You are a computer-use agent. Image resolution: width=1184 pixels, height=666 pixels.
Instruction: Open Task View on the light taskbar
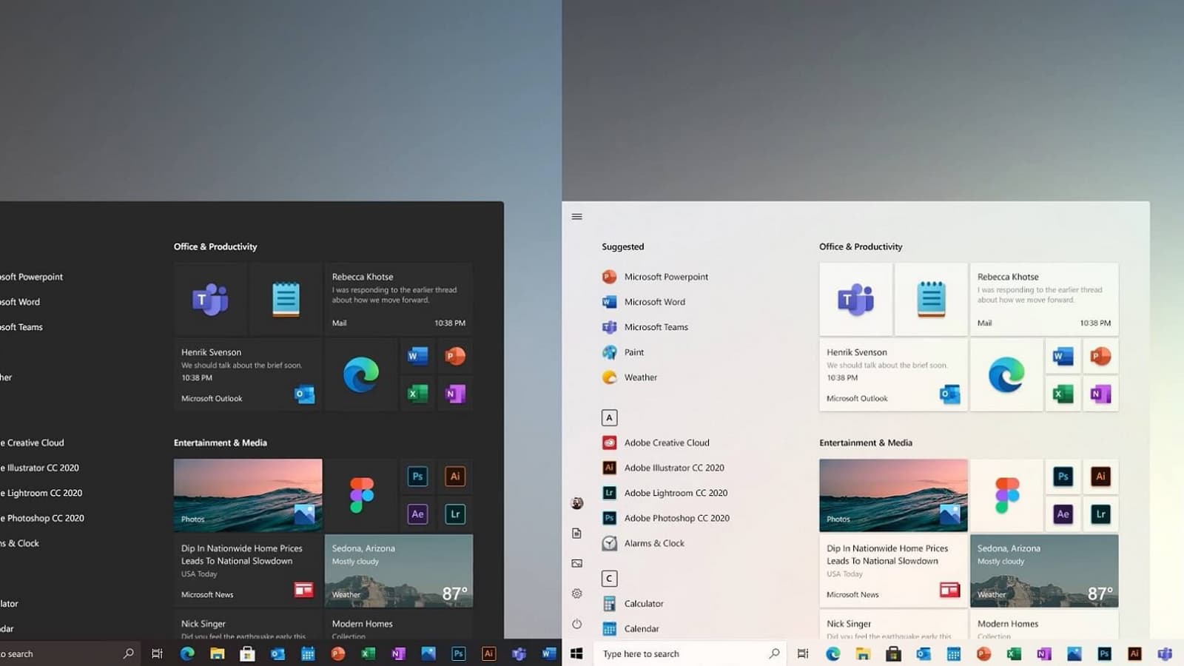tap(803, 653)
